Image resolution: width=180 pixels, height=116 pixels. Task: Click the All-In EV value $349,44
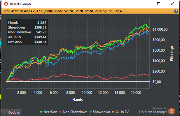coord(40,37)
